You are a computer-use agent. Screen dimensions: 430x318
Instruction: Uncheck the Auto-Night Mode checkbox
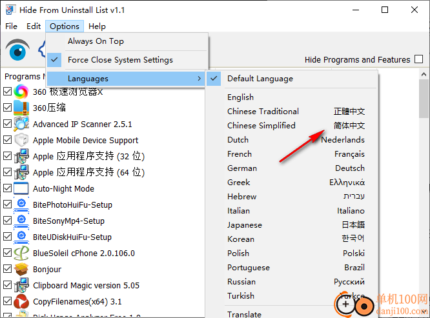(7, 188)
